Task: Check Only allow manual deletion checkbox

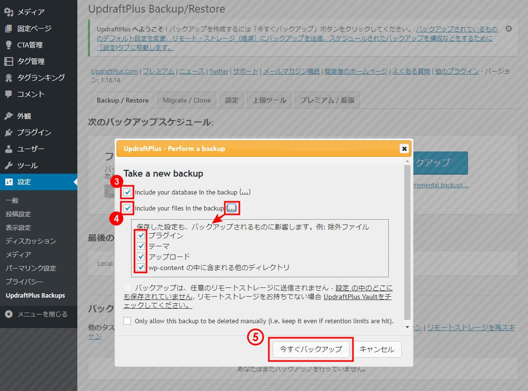Action: (x=127, y=321)
